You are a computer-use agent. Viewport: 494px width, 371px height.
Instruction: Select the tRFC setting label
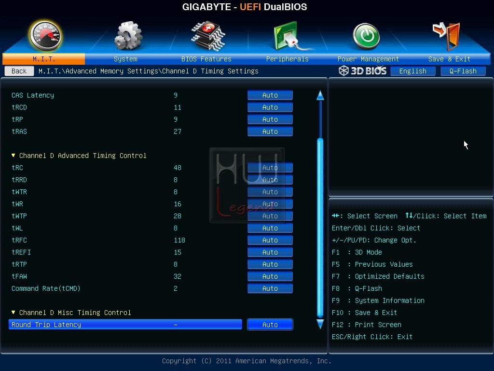(19, 240)
